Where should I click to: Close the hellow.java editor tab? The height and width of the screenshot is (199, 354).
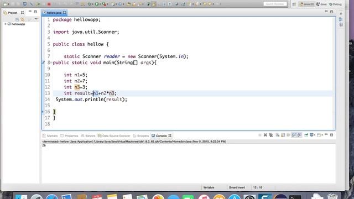click(x=64, y=13)
